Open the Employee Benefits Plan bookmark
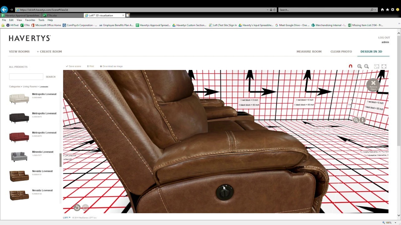Image resolution: width=401 pixels, height=225 pixels. tap(116, 25)
